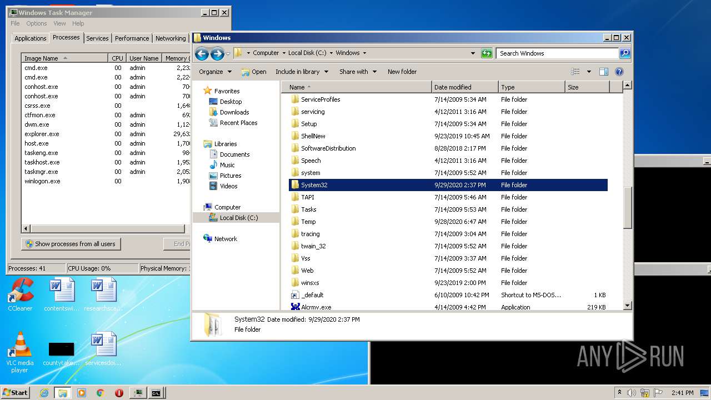Viewport: 711px width, 400px height.
Task: Select Recent Places in navigation pane
Action: [238, 123]
